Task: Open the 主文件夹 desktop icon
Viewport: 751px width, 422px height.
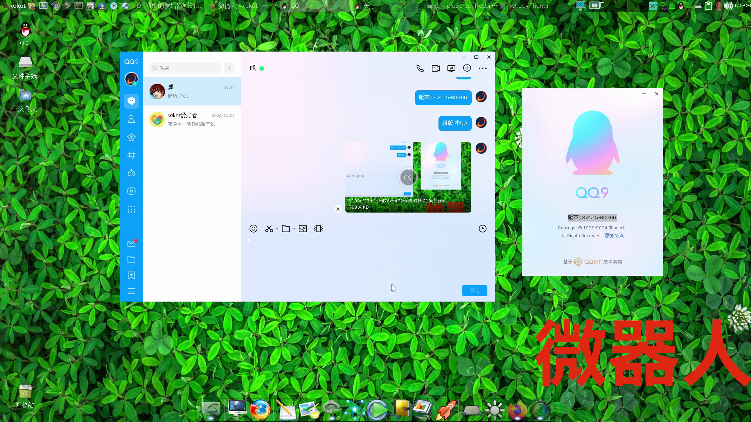Action: 25,100
